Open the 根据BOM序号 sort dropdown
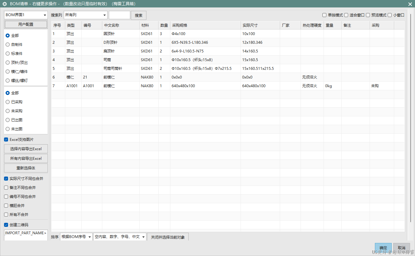Screen dimensions: 415x256 point(76,237)
